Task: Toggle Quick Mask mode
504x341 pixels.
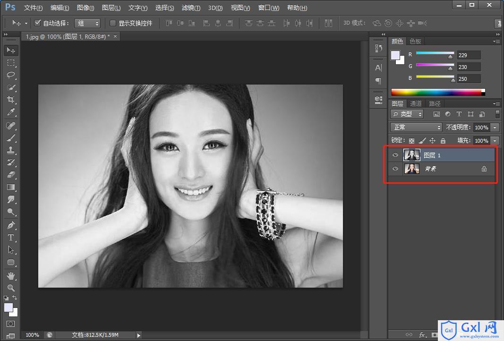Action: coord(10,324)
